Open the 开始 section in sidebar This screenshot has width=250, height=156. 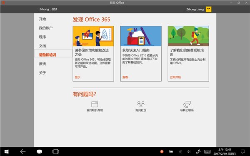click(42, 19)
